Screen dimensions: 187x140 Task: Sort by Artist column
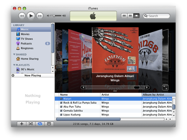[x=121, y=94]
